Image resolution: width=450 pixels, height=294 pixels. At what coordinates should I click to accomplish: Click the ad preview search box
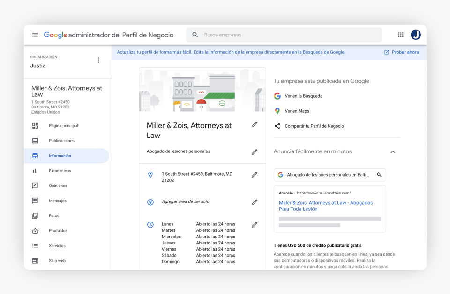[x=330, y=175]
